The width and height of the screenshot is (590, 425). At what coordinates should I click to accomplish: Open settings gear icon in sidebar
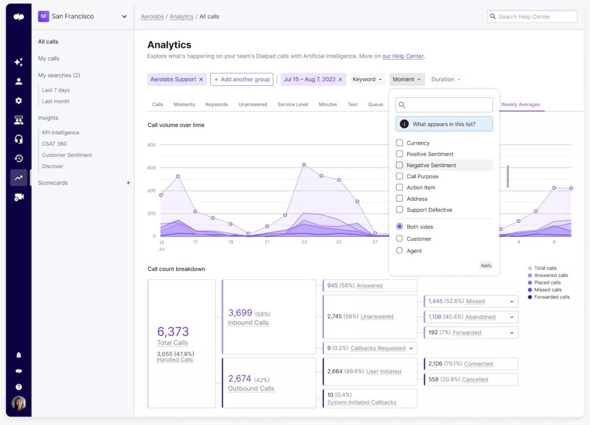(18, 101)
